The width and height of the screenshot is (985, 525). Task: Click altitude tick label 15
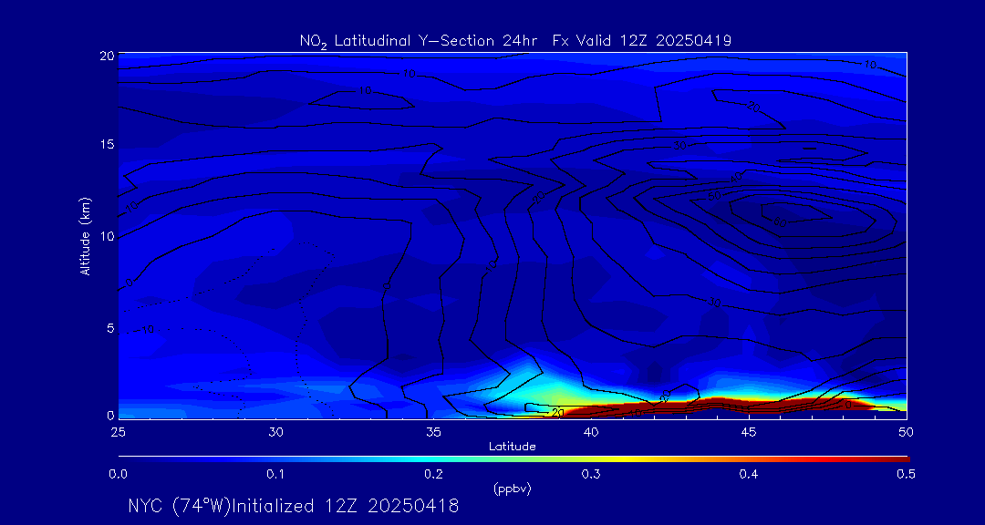tap(107, 144)
